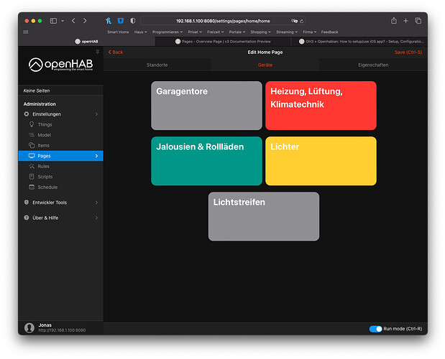445x359 pixels.
Task: Go back with the browser back arrow
Action: (73, 21)
